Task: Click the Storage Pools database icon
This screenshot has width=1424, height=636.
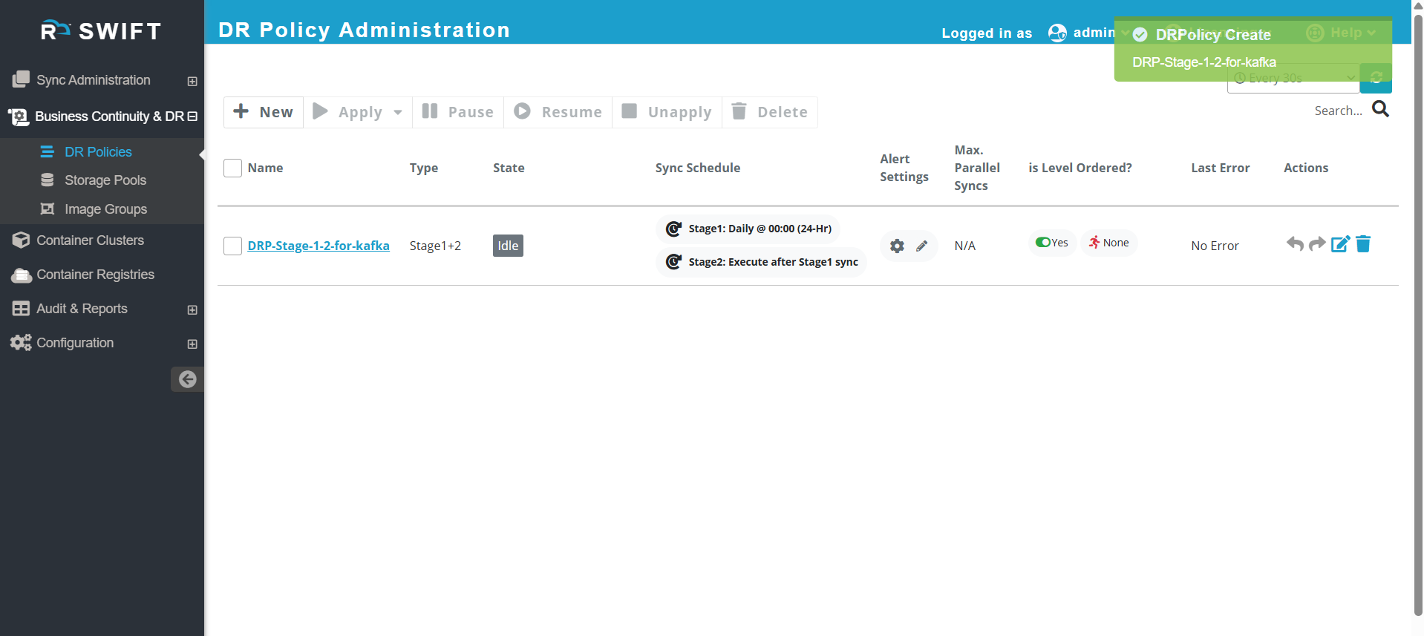Action: [x=48, y=180]
